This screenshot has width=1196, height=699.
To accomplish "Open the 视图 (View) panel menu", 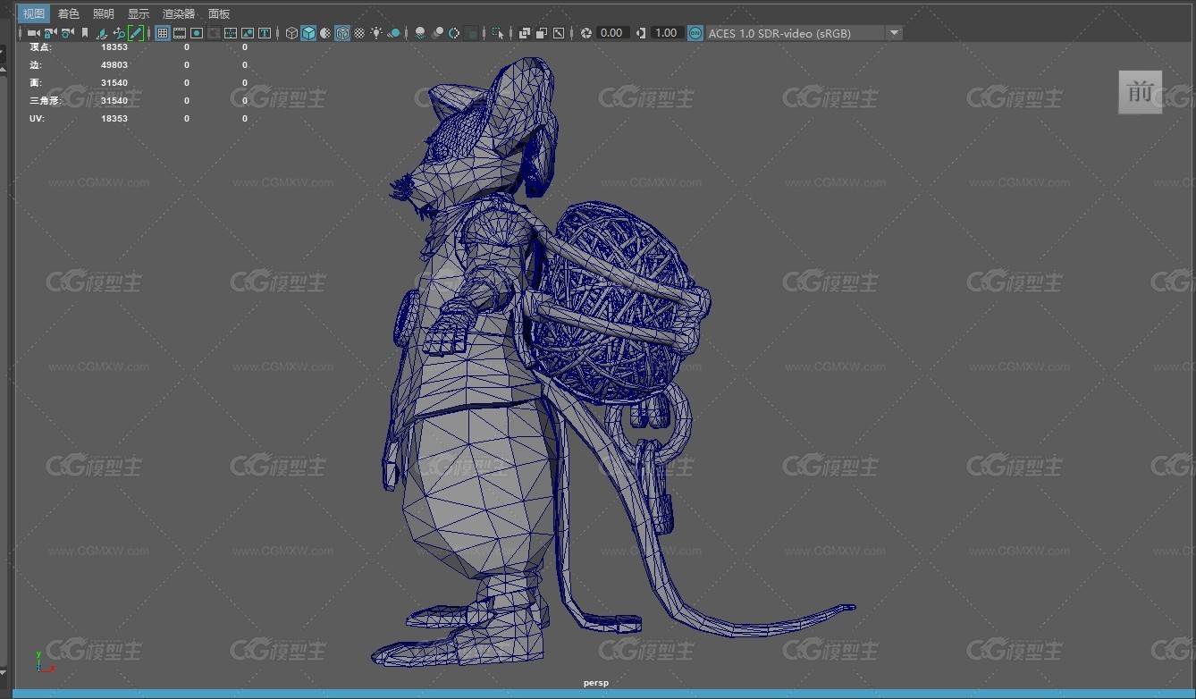I will (34, 13).
